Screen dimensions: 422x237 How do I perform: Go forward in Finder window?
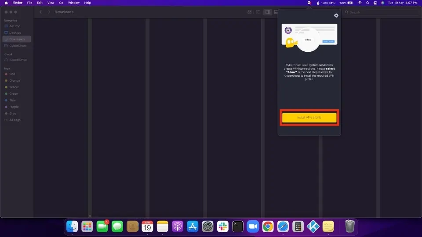(49, 12)
